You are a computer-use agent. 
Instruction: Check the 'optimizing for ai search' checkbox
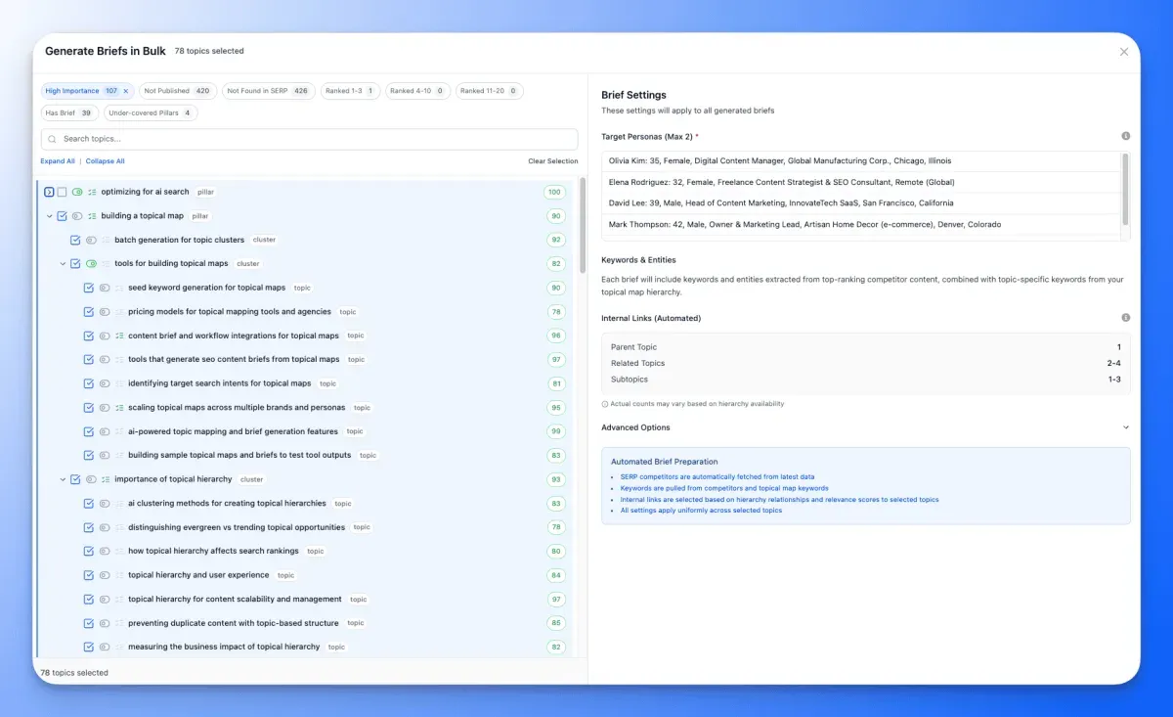[x=62, y=192]
